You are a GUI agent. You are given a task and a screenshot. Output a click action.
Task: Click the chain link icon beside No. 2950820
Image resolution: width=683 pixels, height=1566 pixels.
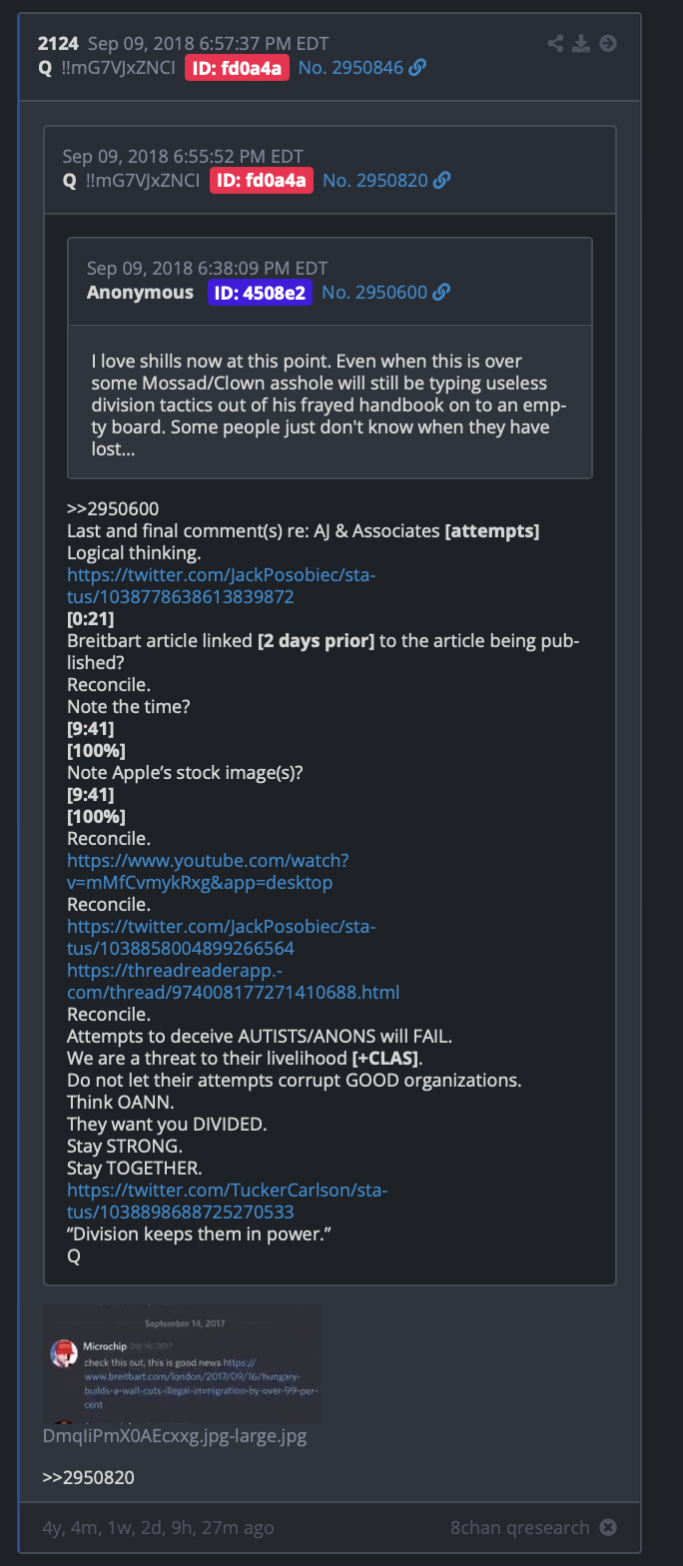coord(442,180)
